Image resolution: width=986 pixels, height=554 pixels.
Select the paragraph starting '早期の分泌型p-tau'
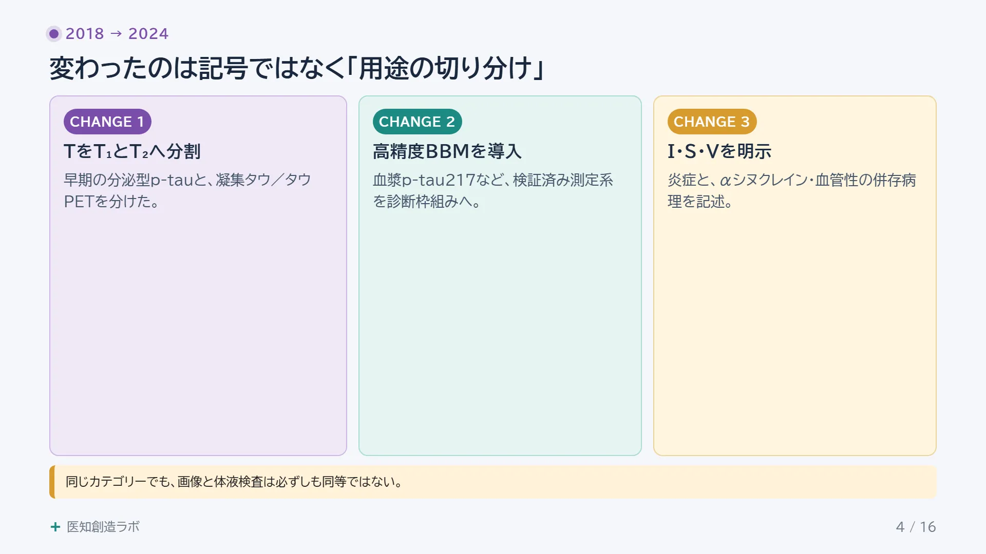[x=187, y=190]
